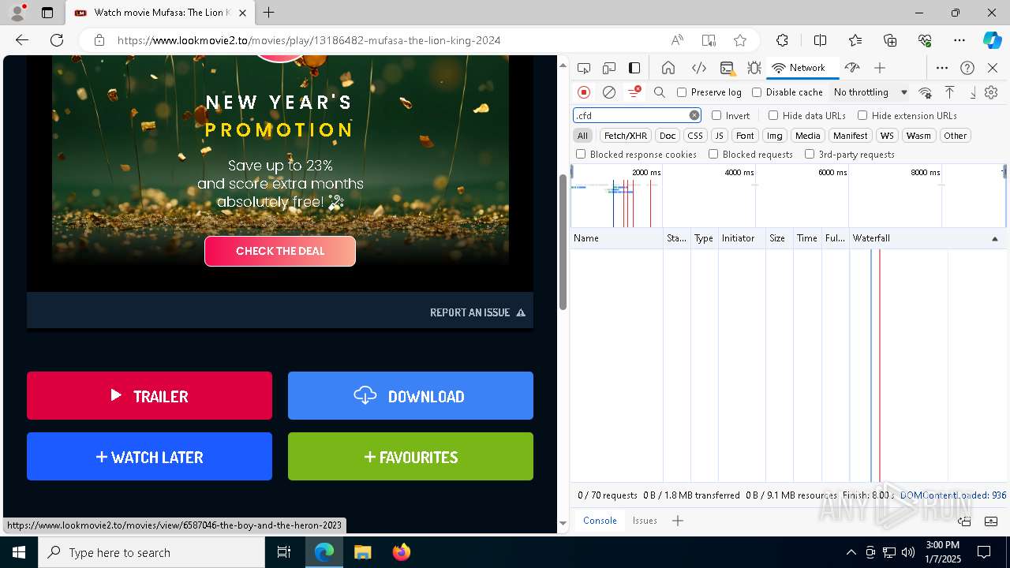
Task: Click the DOWNLOAD button
Action: [410, 396]
